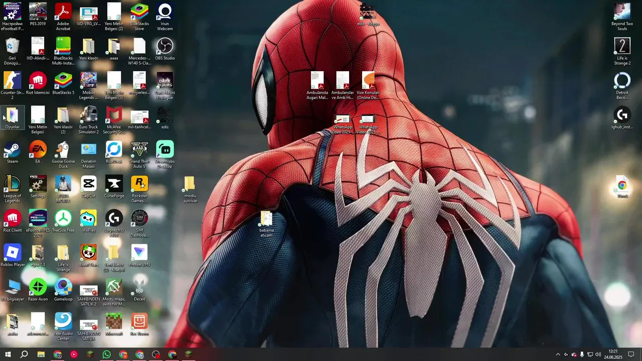Image resolution: width=642 pixels, height=361 pixels.
Task: Open Rec Room shortcut
Action: click(x=139, y=325)
